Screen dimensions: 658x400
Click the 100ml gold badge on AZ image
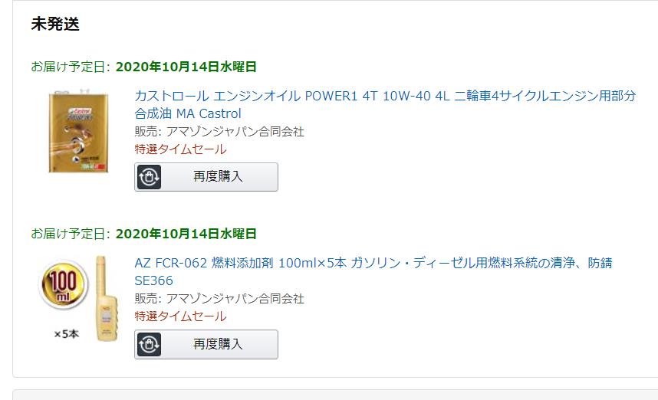tap(64, 285)
